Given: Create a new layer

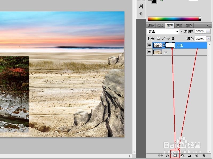Looking at the screenshot, I should pyautogui.click(x=196, y=156).
